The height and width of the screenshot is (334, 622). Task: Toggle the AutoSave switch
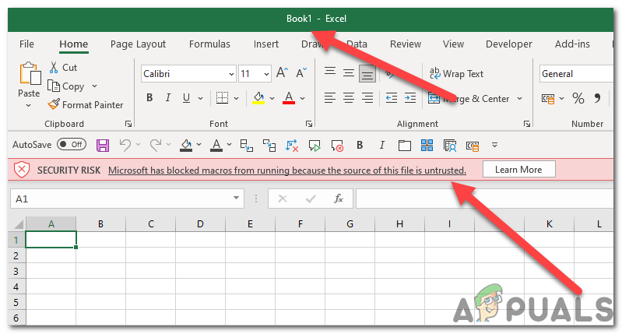tap(72, 144)
